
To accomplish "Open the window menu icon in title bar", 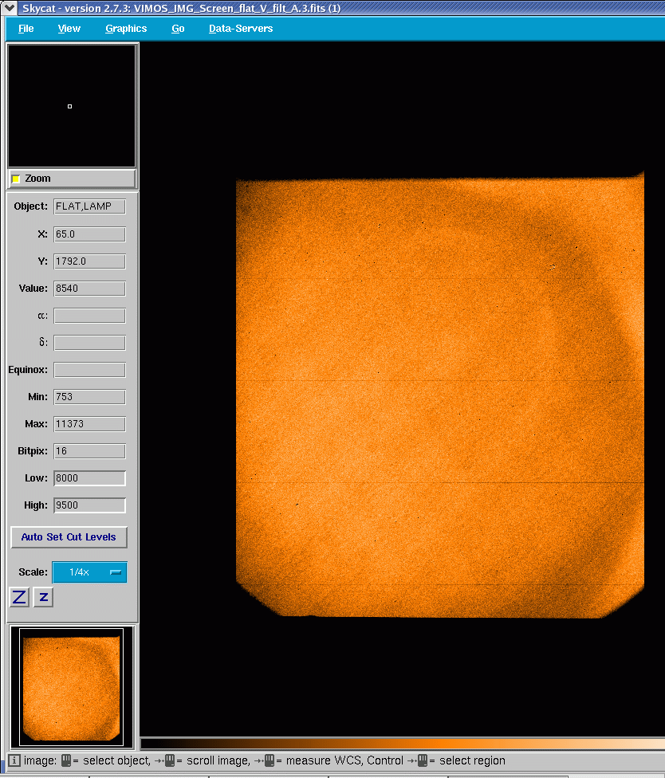I will [x=9, y=7].
